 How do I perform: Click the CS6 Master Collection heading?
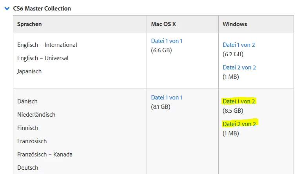[42, 9]
